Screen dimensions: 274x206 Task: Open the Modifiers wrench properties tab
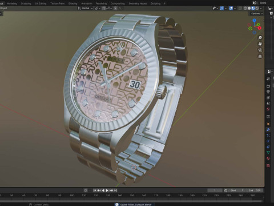pos(268,130)
